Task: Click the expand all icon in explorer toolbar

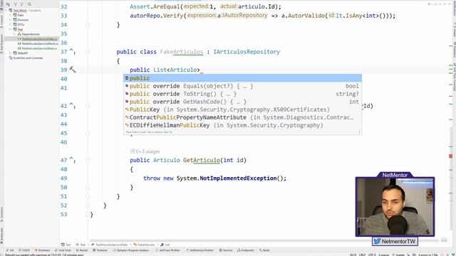Action: tap(15, 4)
